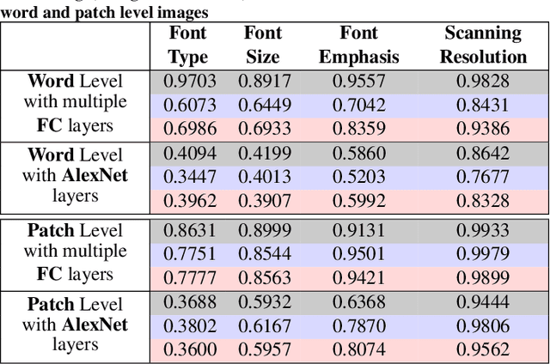Select the cell containing 0.9933

click(x=483, y=231)
